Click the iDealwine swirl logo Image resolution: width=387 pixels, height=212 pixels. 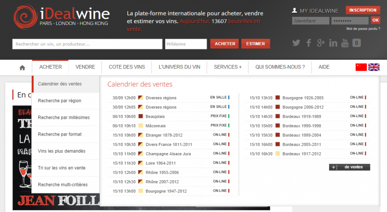coord(25,17)
